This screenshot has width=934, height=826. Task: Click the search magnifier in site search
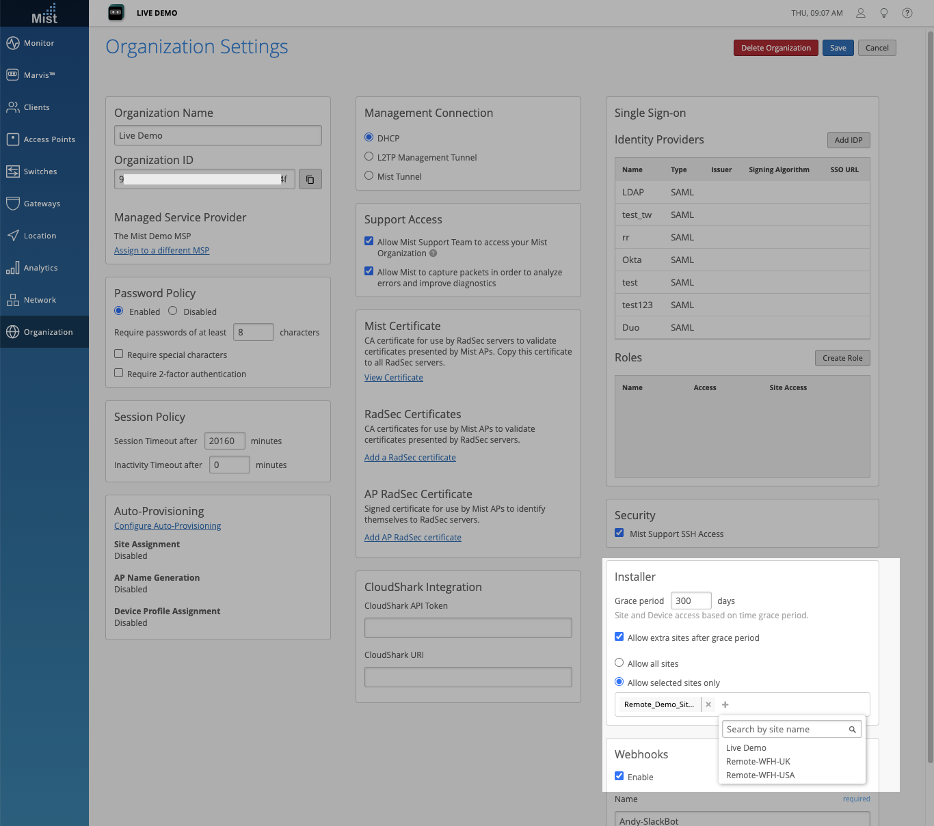853,730
